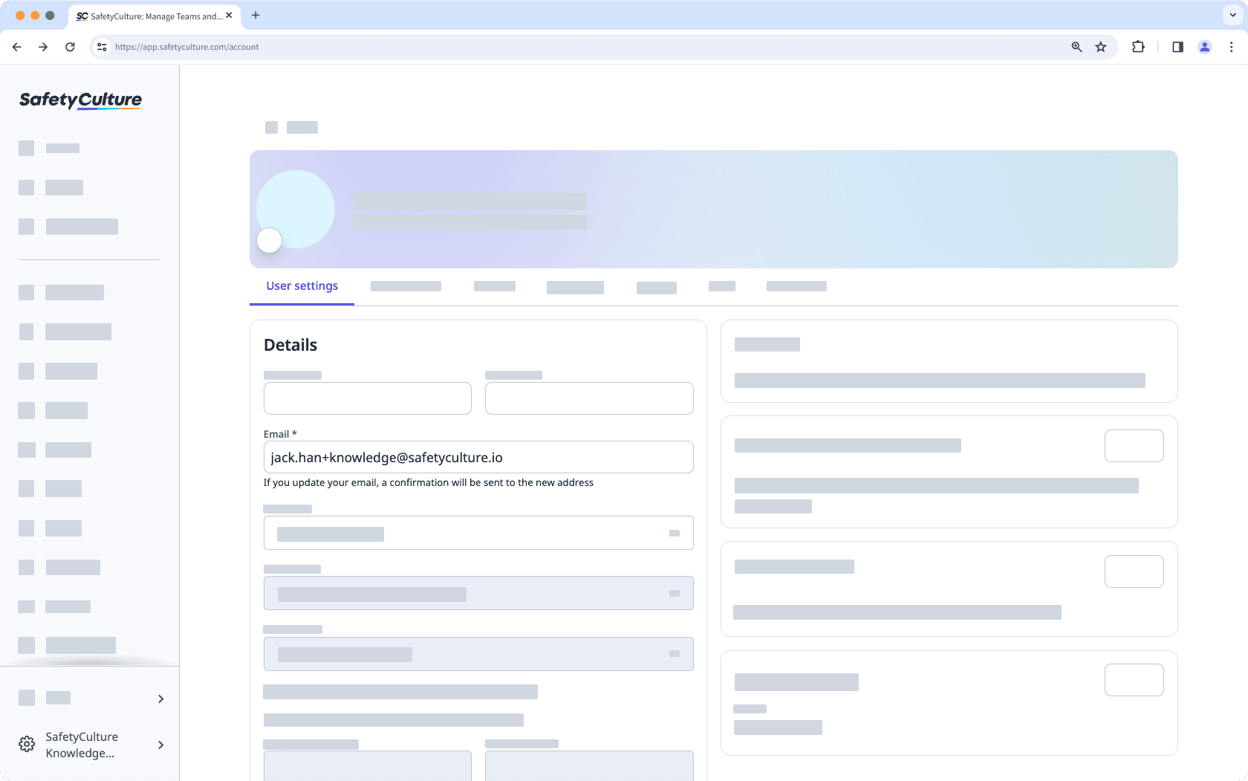Reload the page
Image resolution: width=1248 pixels, height=781 pixels.
coord(70,47)
